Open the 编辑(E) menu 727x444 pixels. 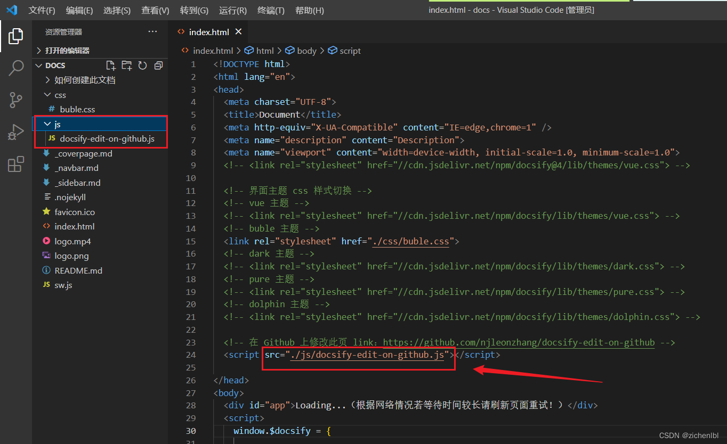point(79,10)
